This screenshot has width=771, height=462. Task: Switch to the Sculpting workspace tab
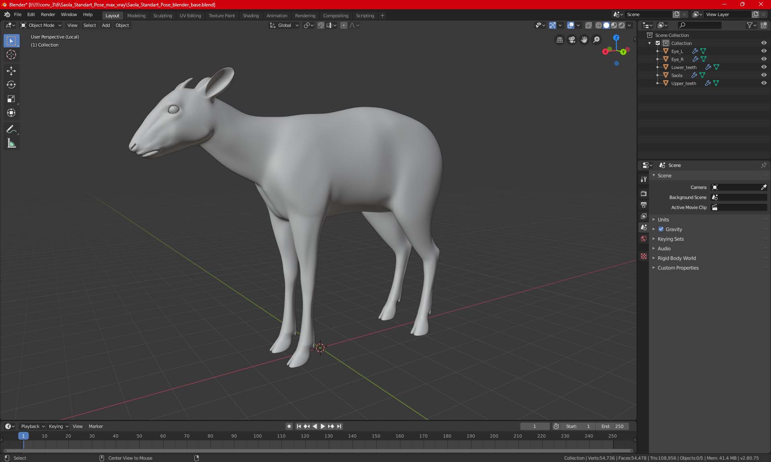click(x=163, y=16)
